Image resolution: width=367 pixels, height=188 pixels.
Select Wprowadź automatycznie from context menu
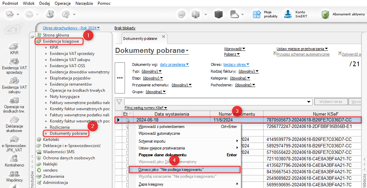(x=159, y=133)
